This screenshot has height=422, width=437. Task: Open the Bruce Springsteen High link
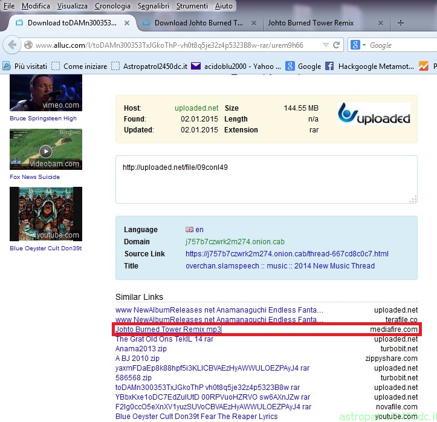pyautogui.click(x=43, y=118)
